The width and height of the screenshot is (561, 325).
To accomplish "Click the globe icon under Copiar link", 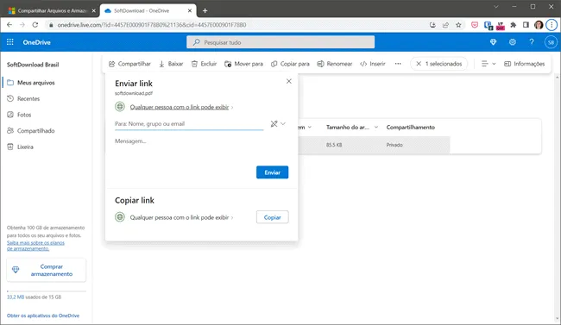I will tap(120, 217).
